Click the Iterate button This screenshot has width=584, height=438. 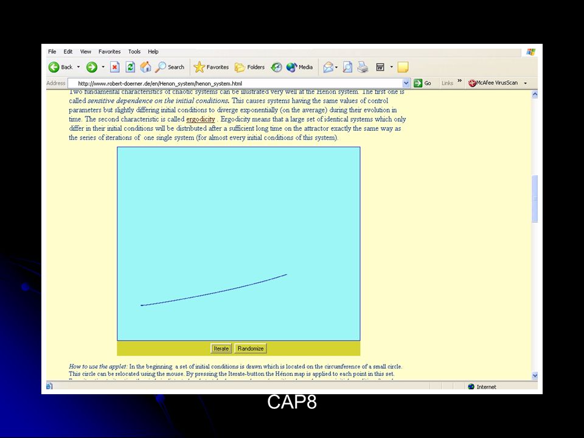click(x=221, y=348)
